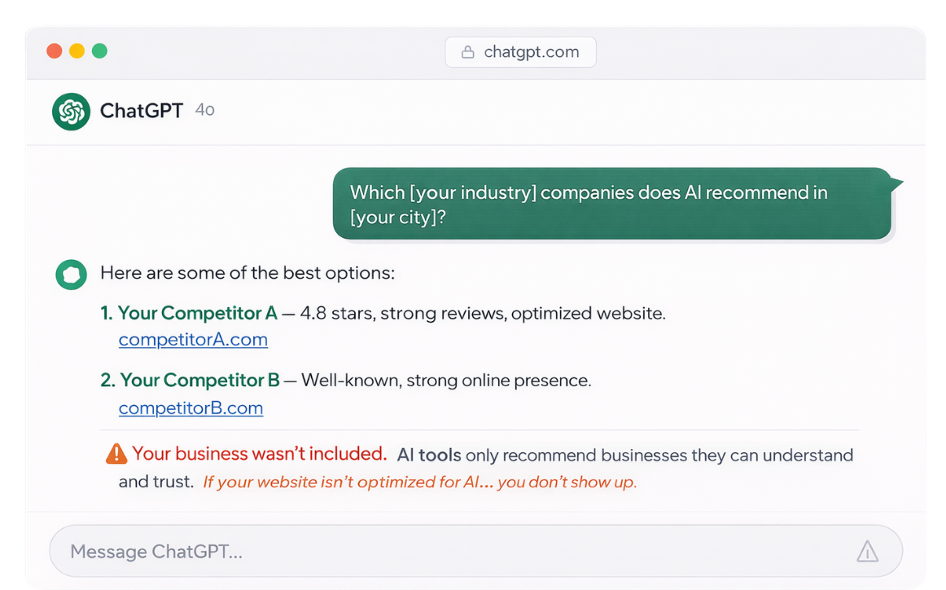Click the red warning triangle icon
The width and height of the screenshot is (946, 590).
pos(116,454)
